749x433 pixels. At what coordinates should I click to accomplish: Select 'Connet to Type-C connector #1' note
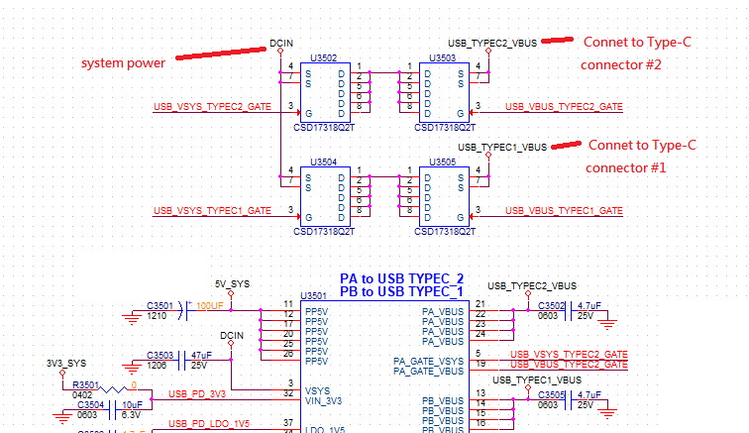coord(641,157)
